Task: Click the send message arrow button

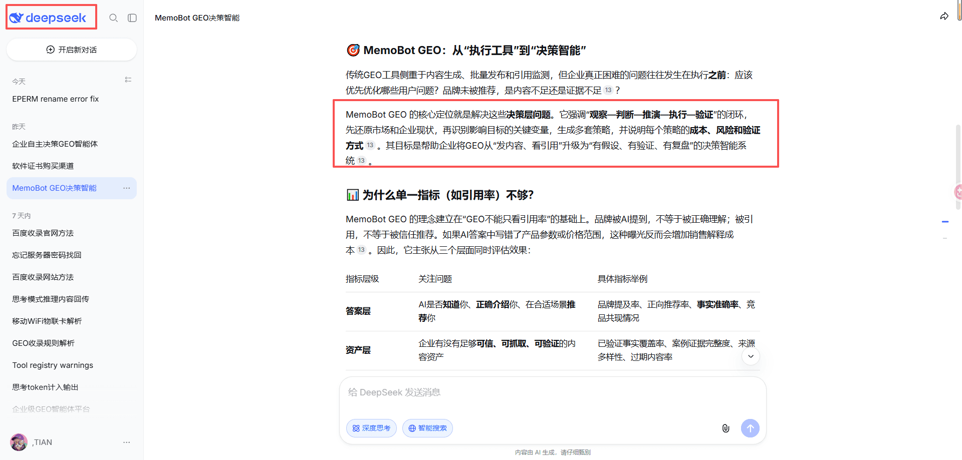Action: click(x=750, y=428)
